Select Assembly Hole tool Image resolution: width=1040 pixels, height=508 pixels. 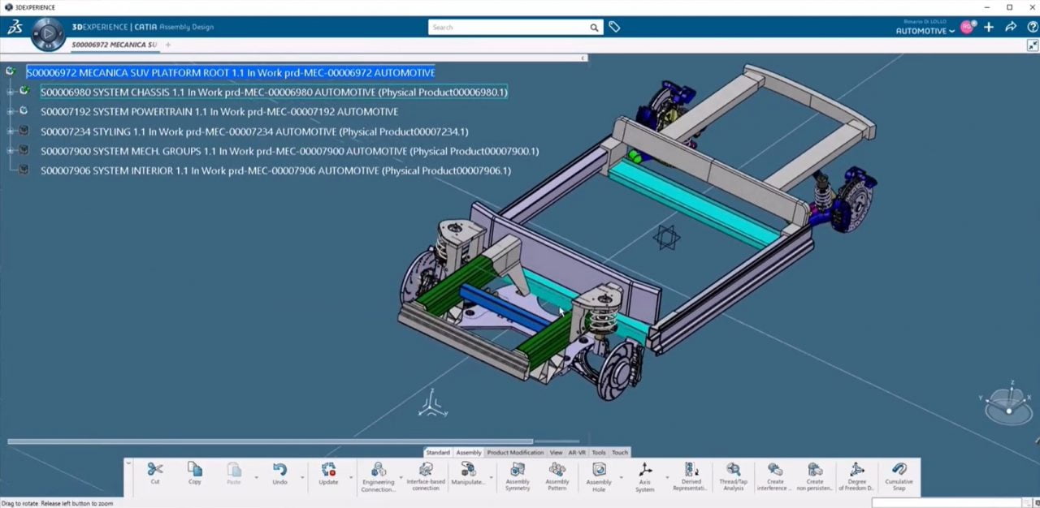point(599,469)
